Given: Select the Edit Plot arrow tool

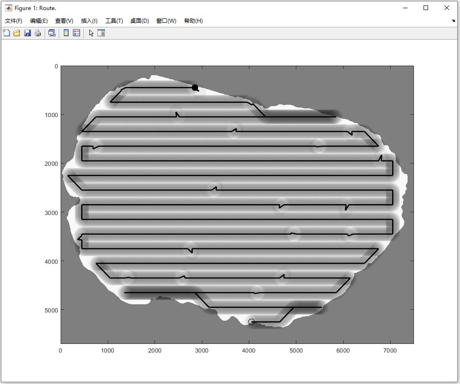Looking at the screenshot, I should [x=91, y=33].
